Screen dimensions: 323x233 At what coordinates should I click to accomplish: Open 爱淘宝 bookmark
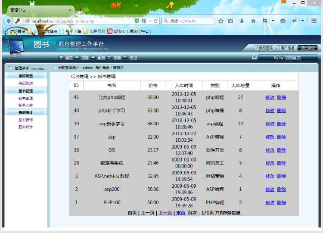(x=129, y=31)
